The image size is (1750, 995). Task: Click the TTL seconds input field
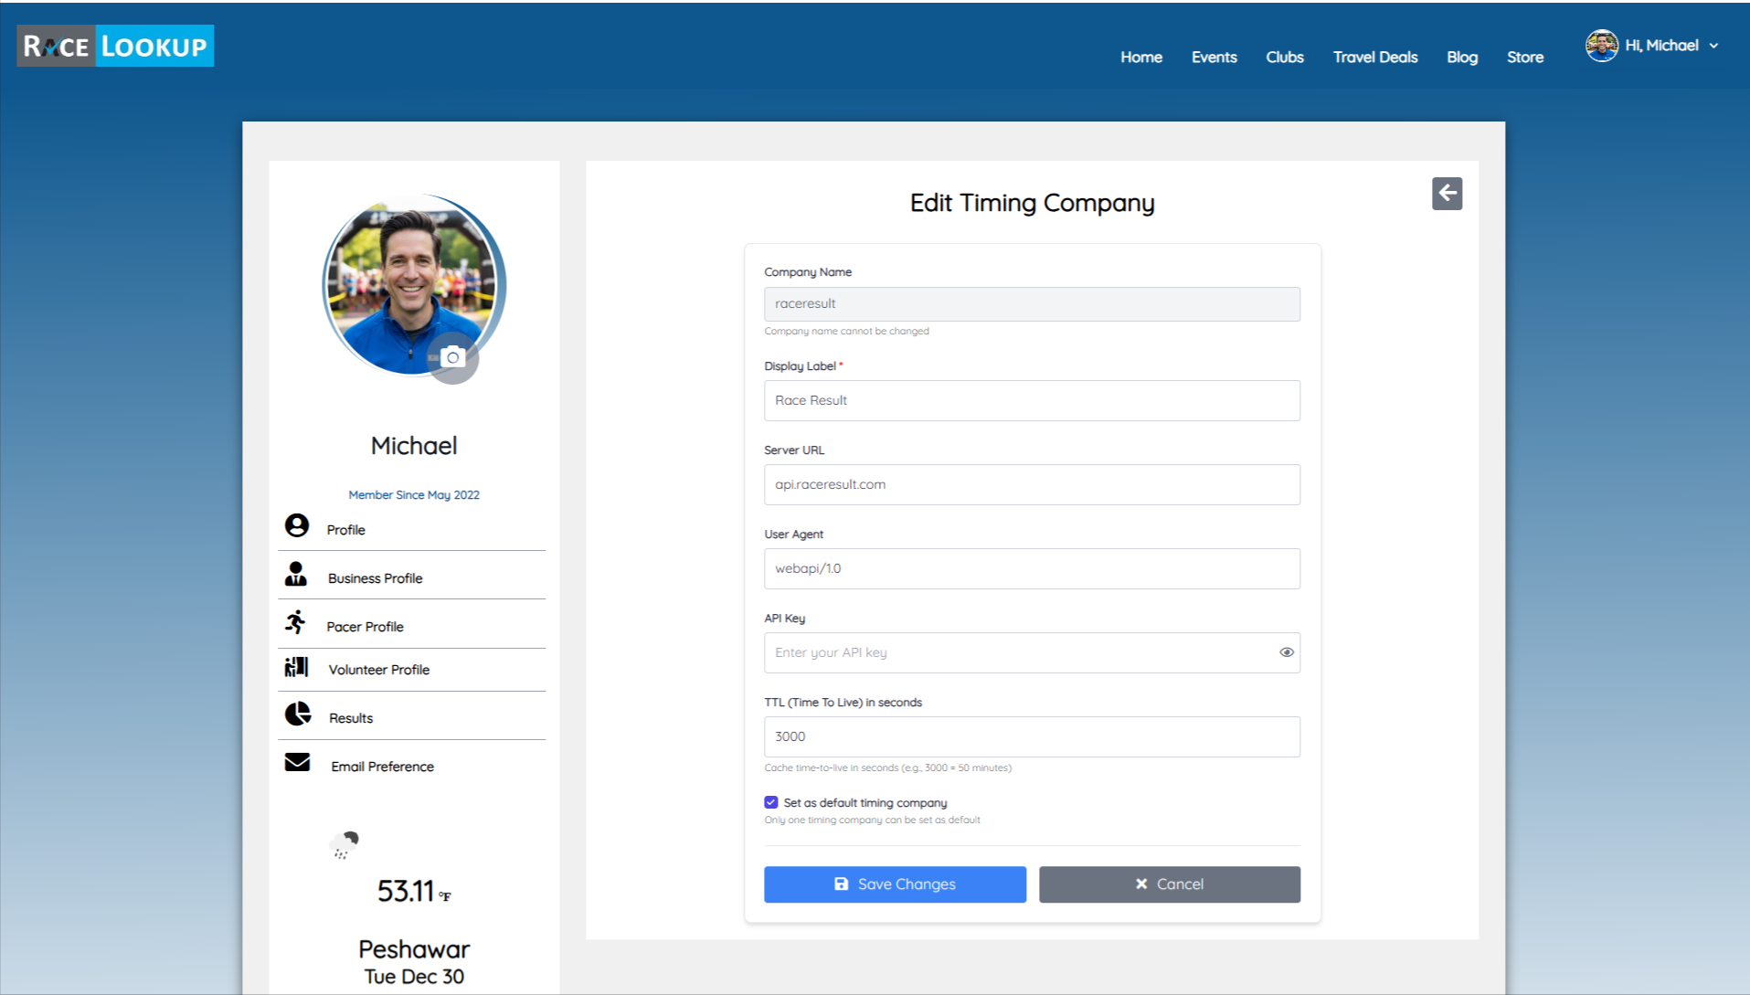coord(1031,736)
